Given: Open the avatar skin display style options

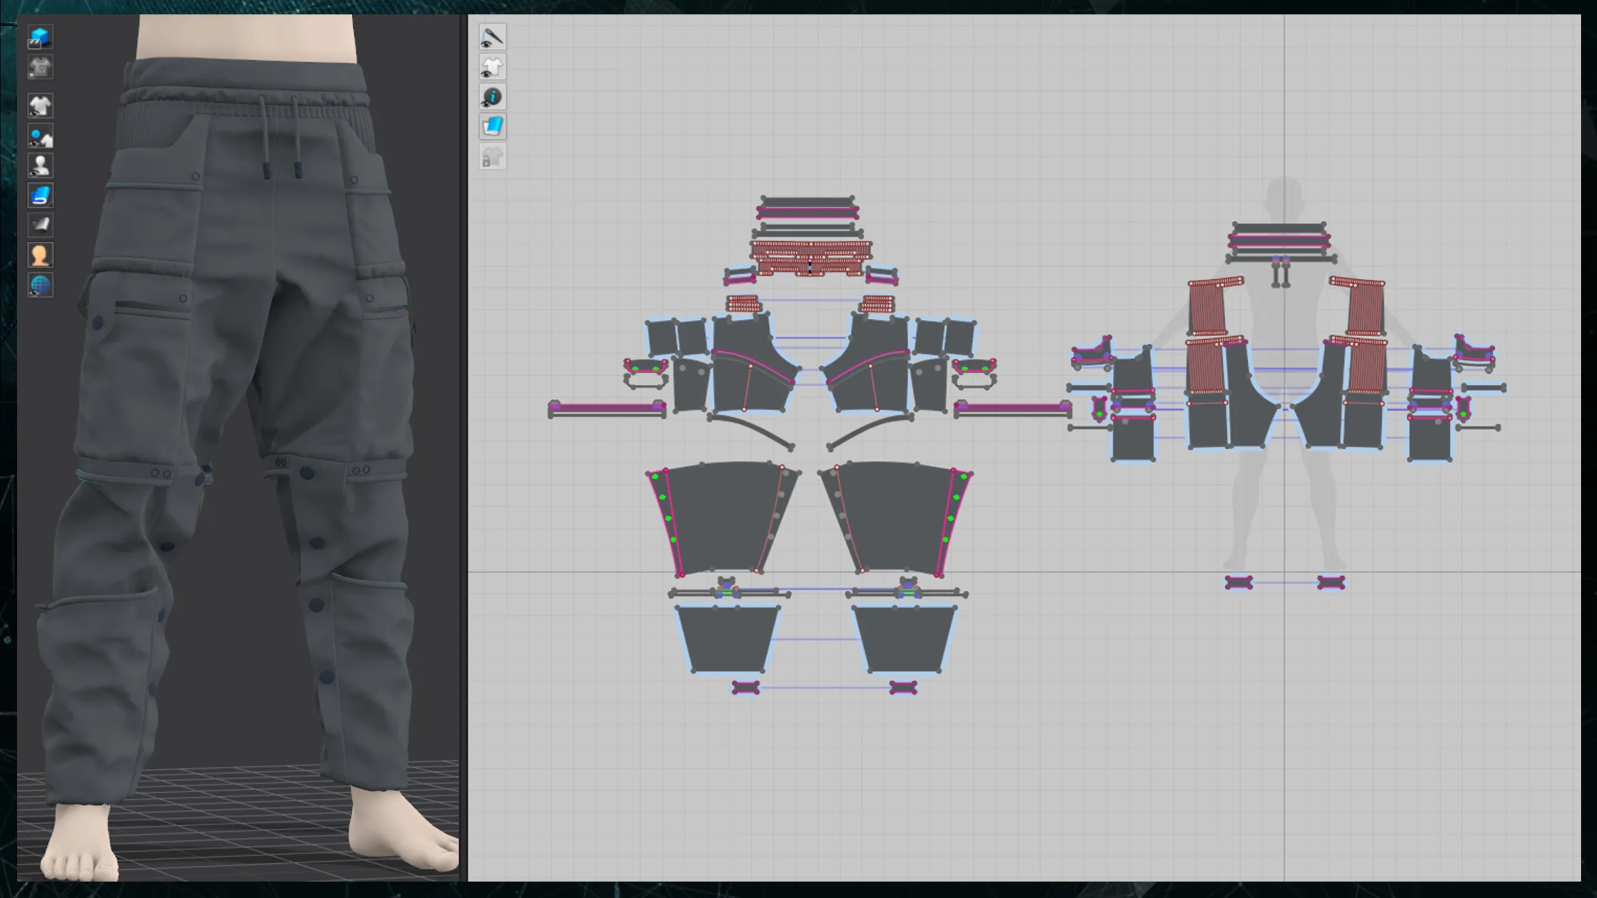Looking at the screenshot, I should pos(41,255).
